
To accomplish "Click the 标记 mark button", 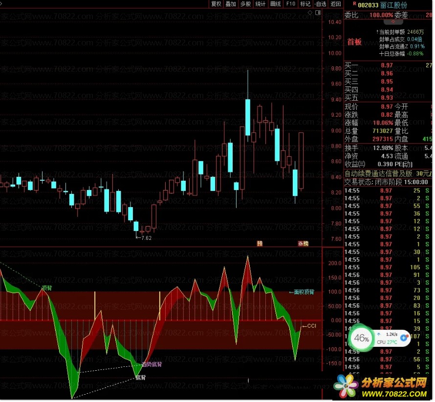I will tap(305, 4).
